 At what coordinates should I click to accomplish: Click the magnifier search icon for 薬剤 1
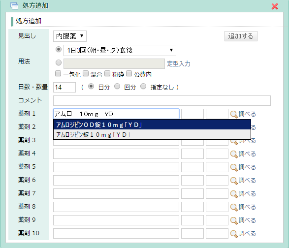pos(234,115)
